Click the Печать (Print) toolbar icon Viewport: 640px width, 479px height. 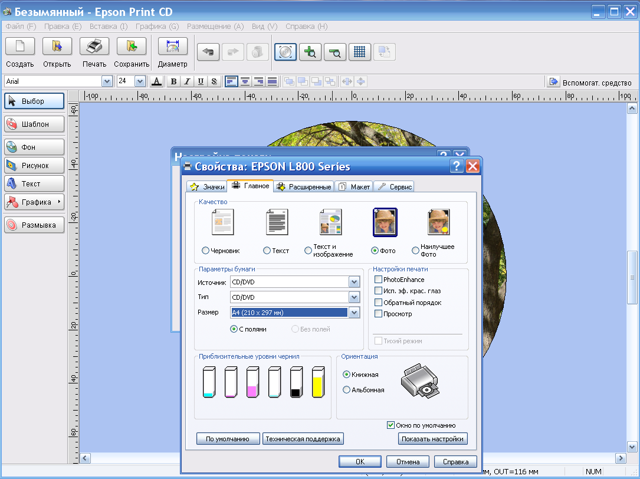click(x=94, y=46)
